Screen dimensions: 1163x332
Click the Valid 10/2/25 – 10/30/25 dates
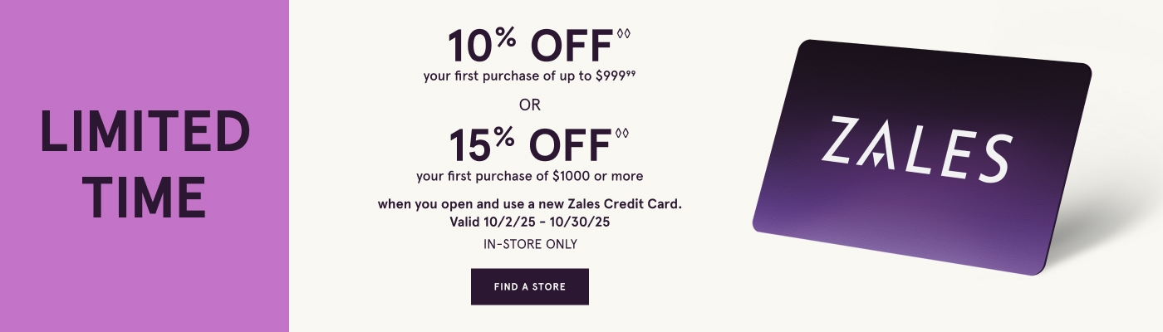529,222
